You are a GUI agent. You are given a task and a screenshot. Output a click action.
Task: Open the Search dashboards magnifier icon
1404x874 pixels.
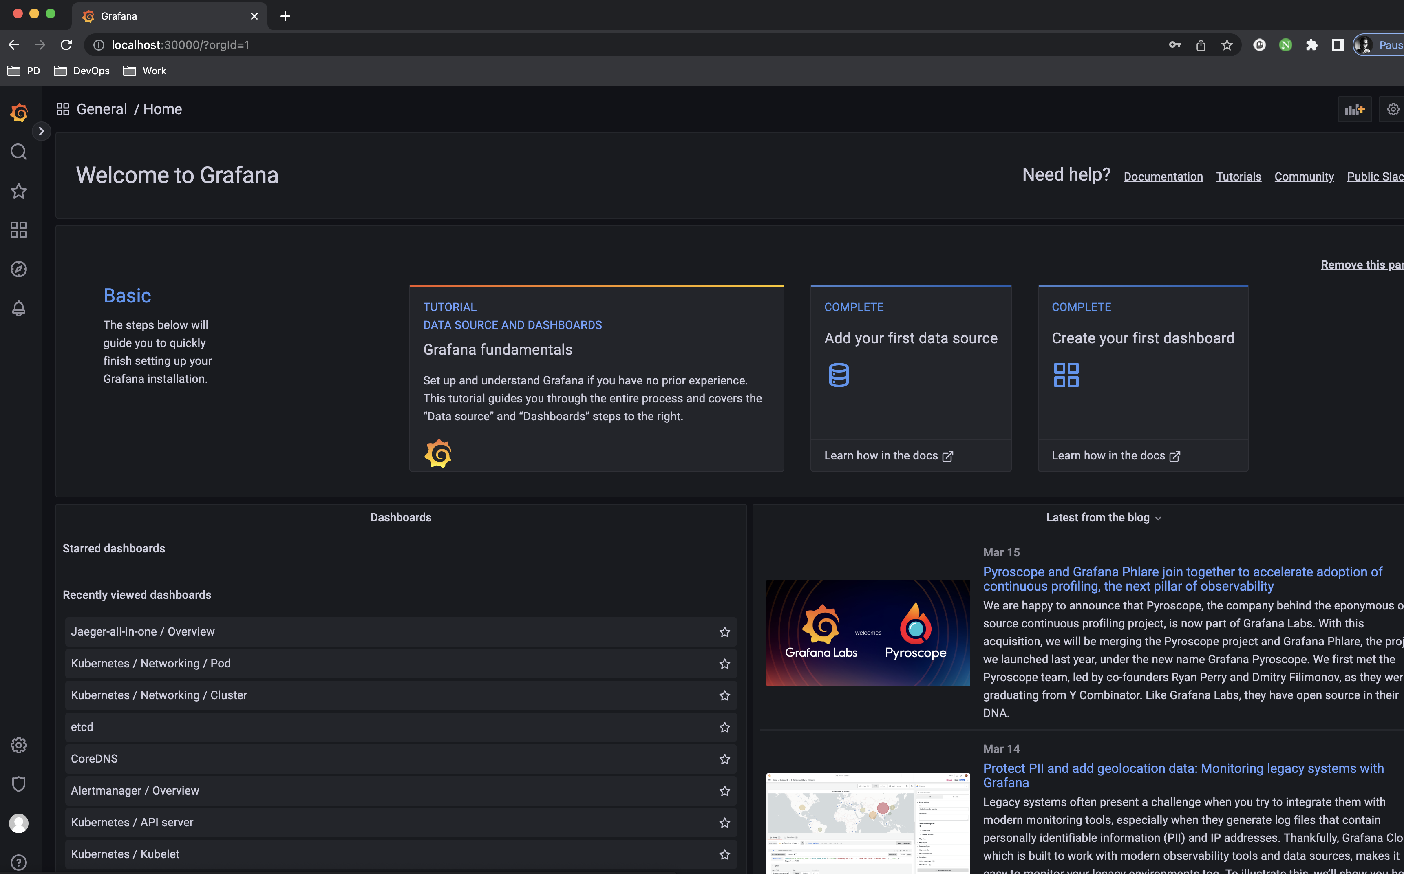tap(18, 152)
